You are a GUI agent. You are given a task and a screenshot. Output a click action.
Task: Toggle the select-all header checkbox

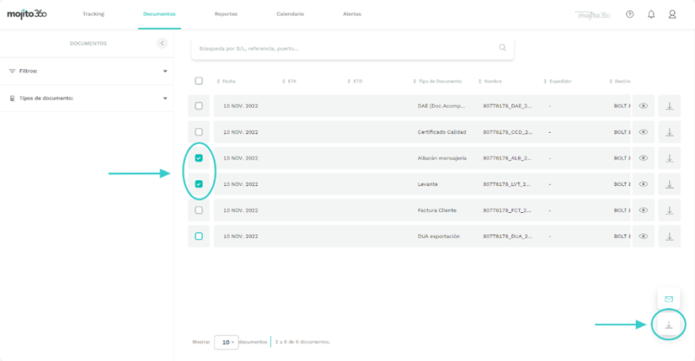199,81
